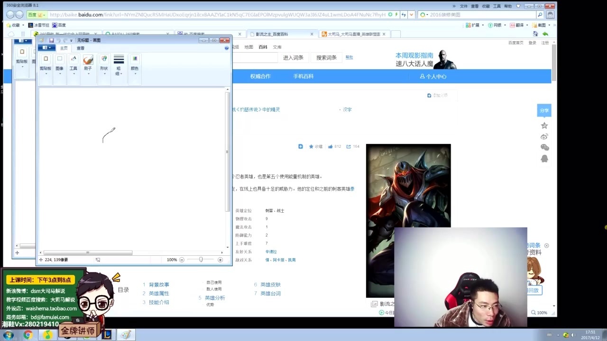607x341 pixels.
Task: Click the 百度首页 link
Action: pyautogui.click(x=516, y=43)
